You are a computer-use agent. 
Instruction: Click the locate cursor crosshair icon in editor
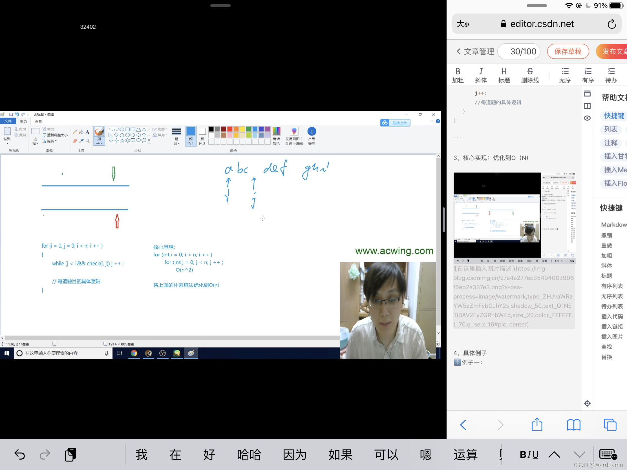coord(587,403)
